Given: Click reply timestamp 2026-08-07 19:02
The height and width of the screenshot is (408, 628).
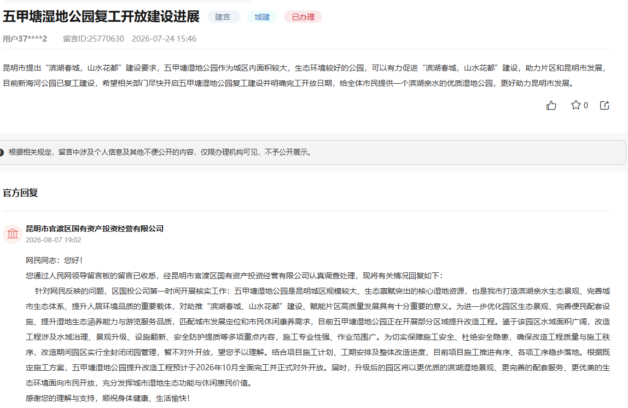Looking at the screenshot, I should point(53,240).
